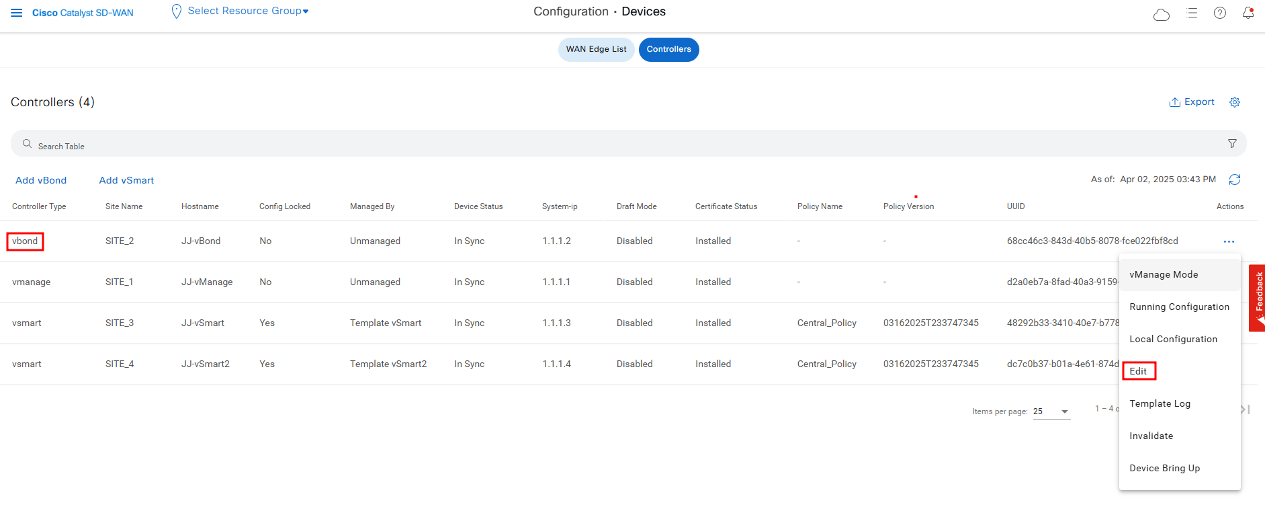
Task: Sort by Hostname column header
Action: [200, 206]
